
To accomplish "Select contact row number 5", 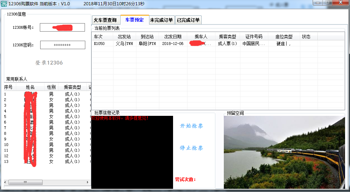I will click(x=47, y=117).
